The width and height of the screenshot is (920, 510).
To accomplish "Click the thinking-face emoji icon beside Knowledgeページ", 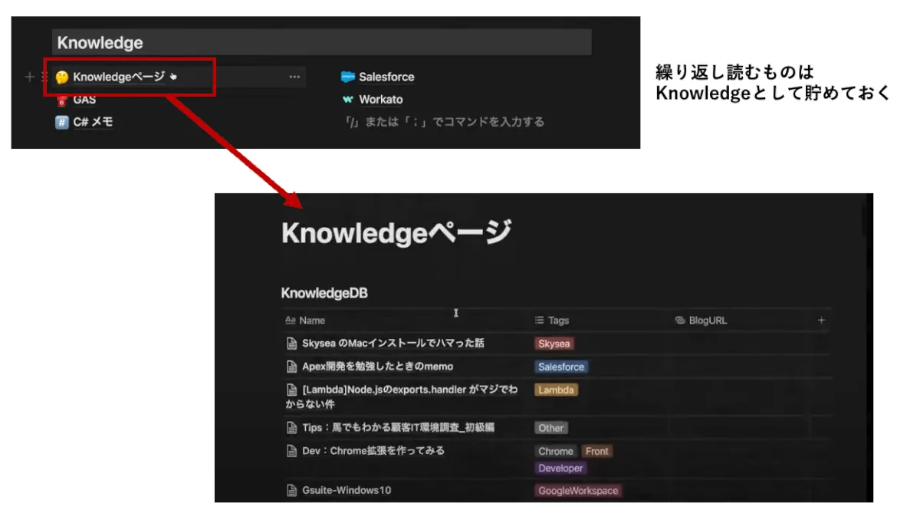I will click(62, 77).
